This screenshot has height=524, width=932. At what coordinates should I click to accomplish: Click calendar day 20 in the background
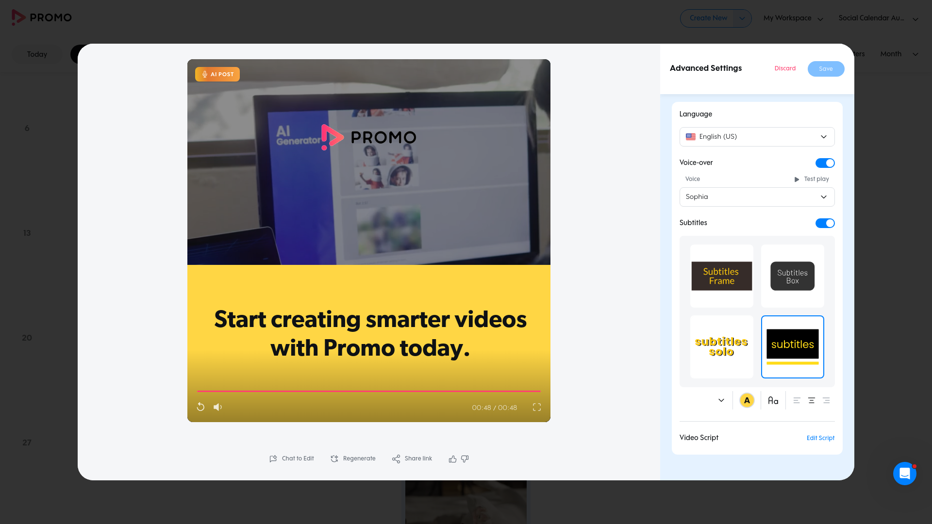(27, 338)
